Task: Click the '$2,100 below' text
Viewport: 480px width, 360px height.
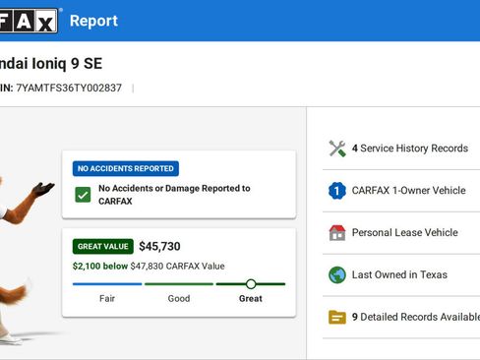Action: tap(100, 266)
